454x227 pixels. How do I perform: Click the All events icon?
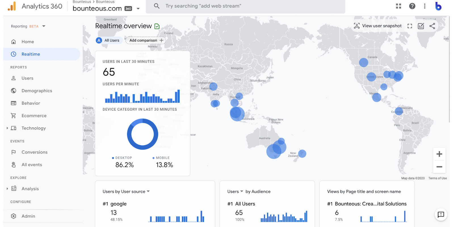click(x=13, y=165)
